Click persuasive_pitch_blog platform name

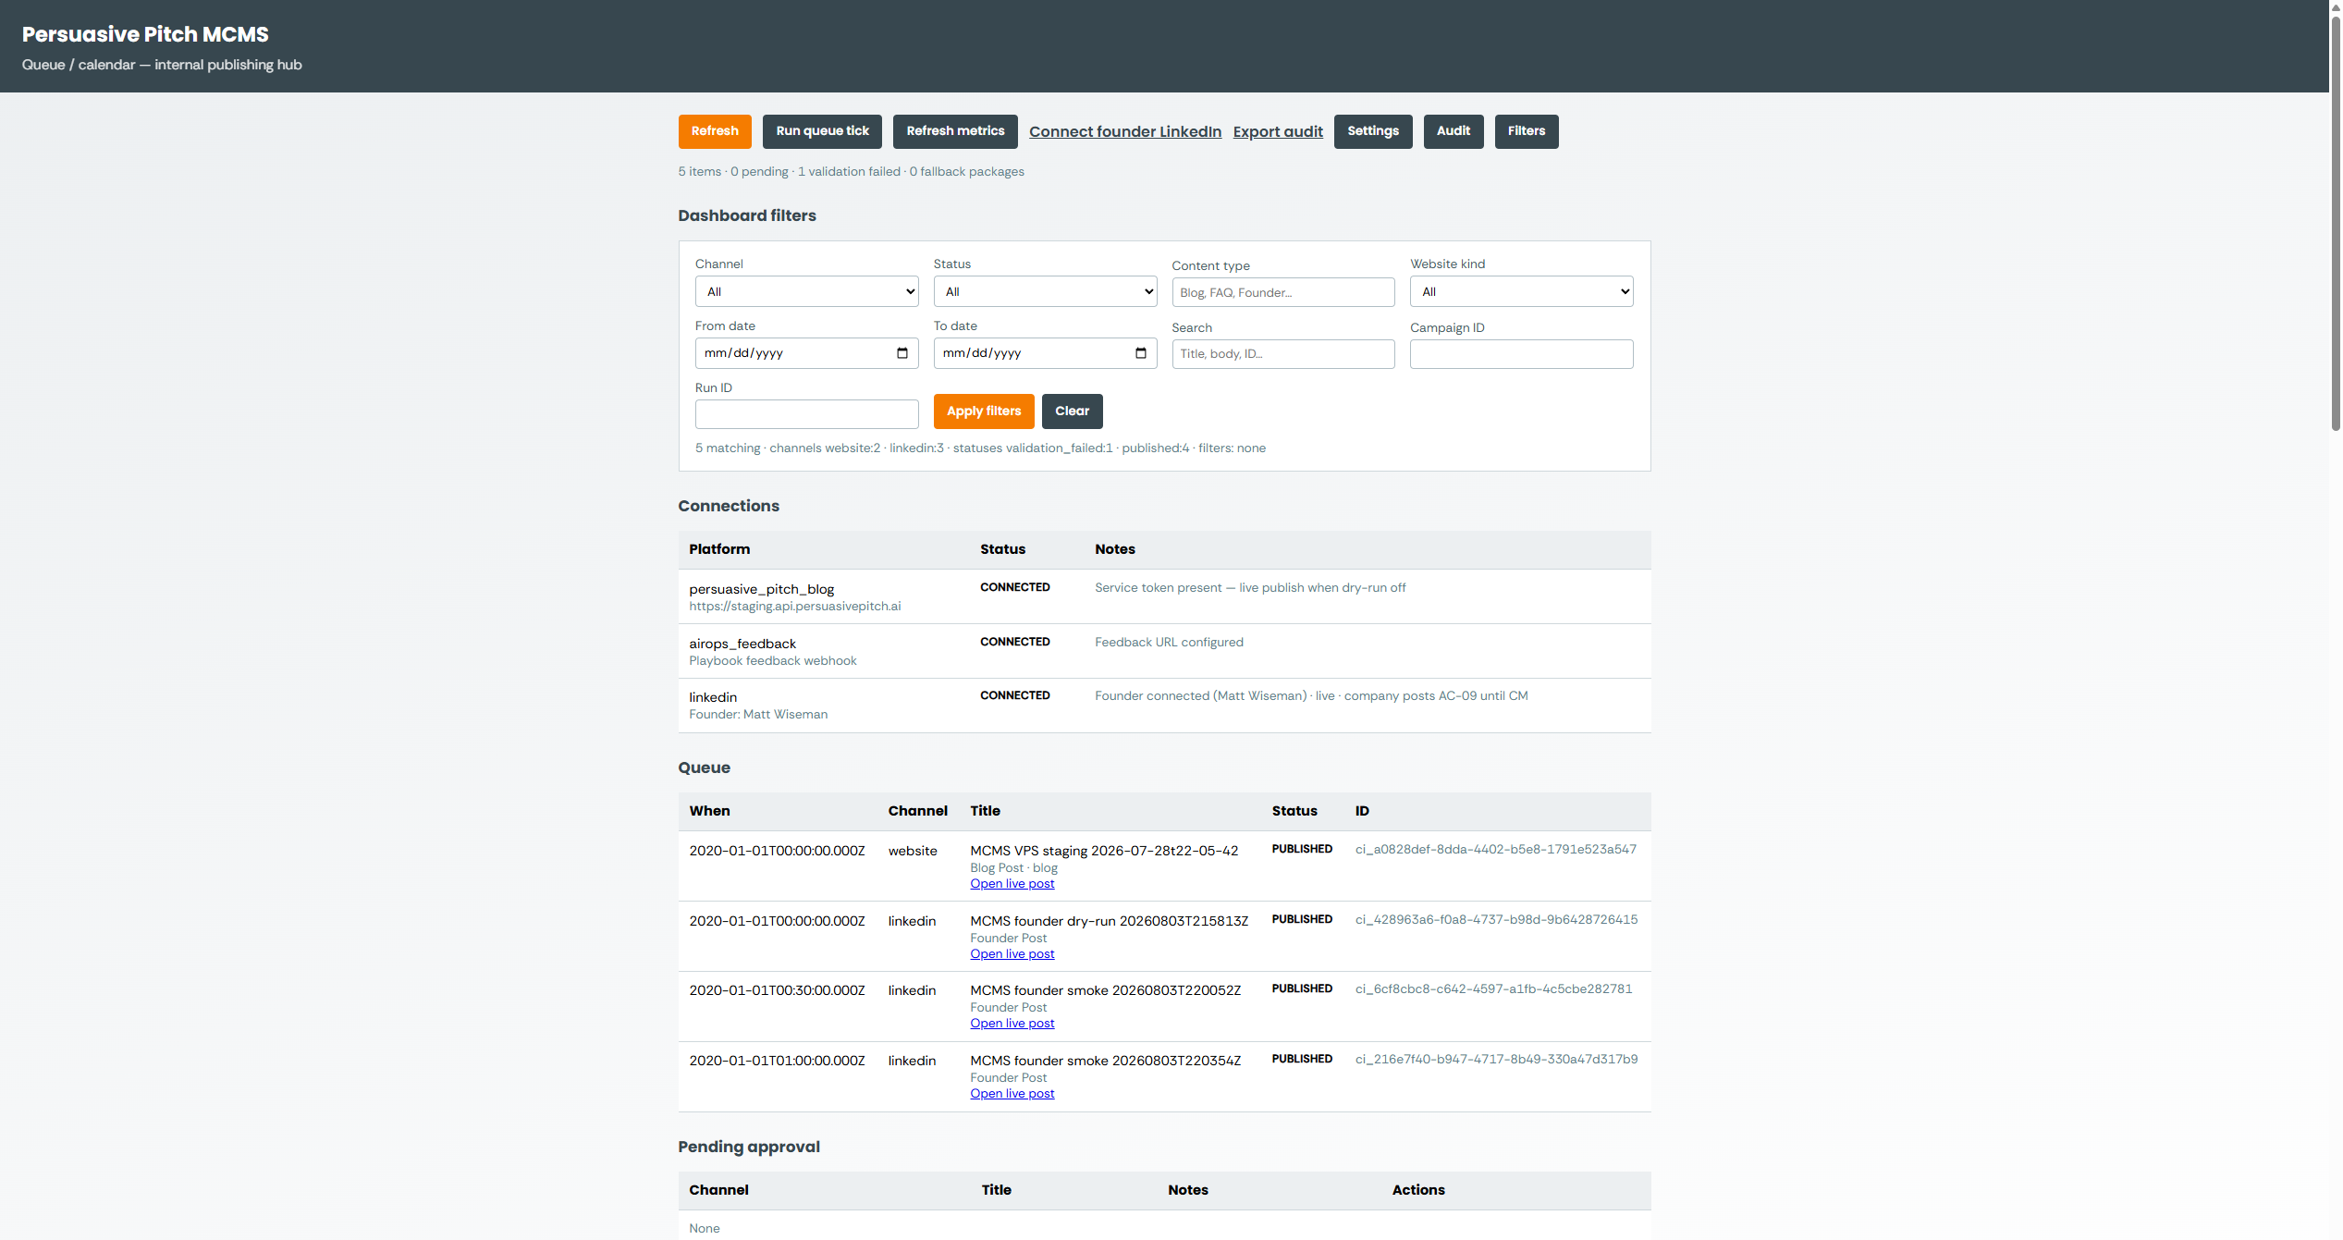[761, 589]
